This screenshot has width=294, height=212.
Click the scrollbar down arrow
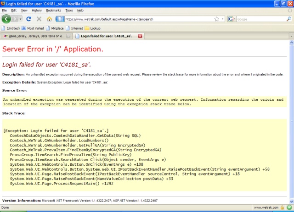click(x=291, y=201)
